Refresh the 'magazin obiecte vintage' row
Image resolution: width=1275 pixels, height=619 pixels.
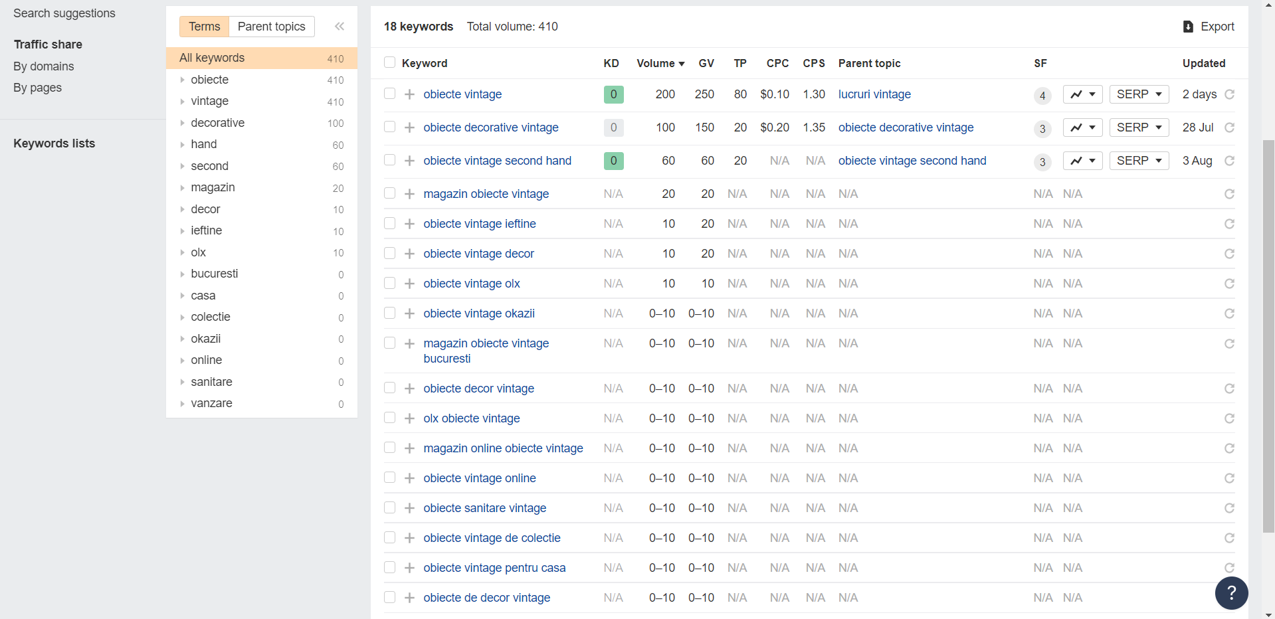(1229, 194)
